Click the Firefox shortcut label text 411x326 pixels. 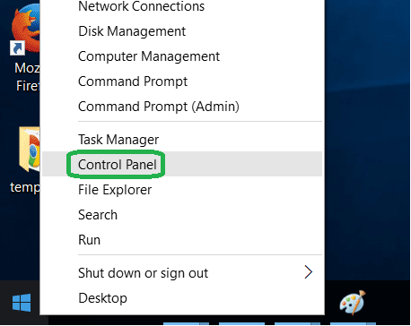coord(27,77)
